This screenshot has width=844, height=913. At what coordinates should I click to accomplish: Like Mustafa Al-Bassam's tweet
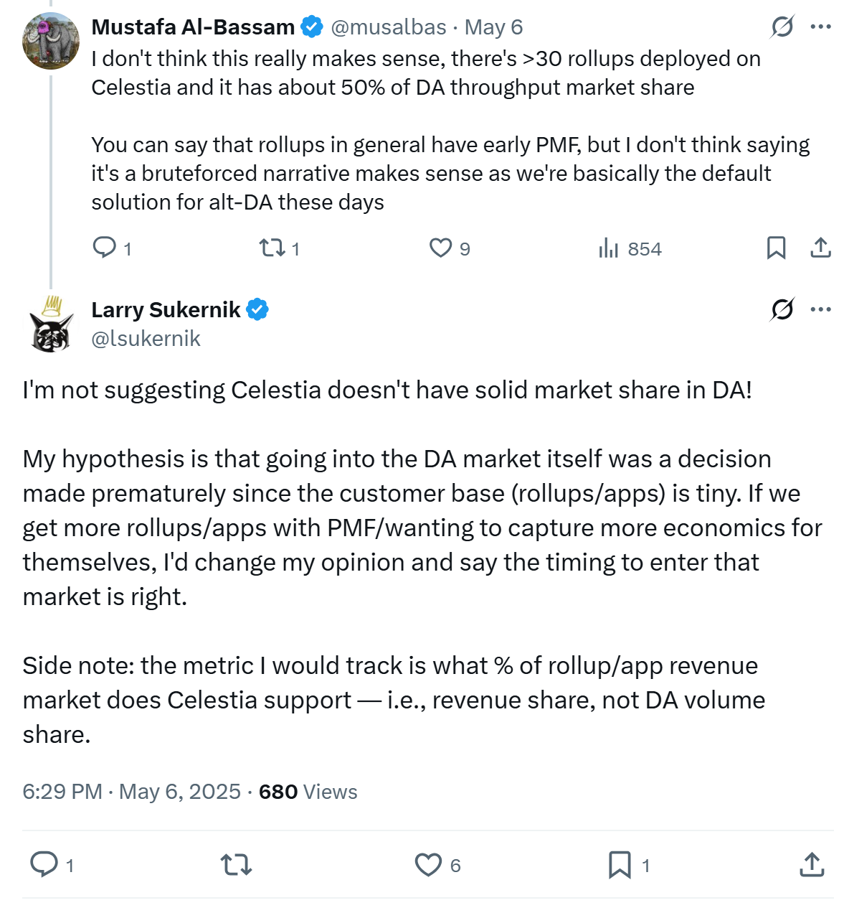pos(440,248)
